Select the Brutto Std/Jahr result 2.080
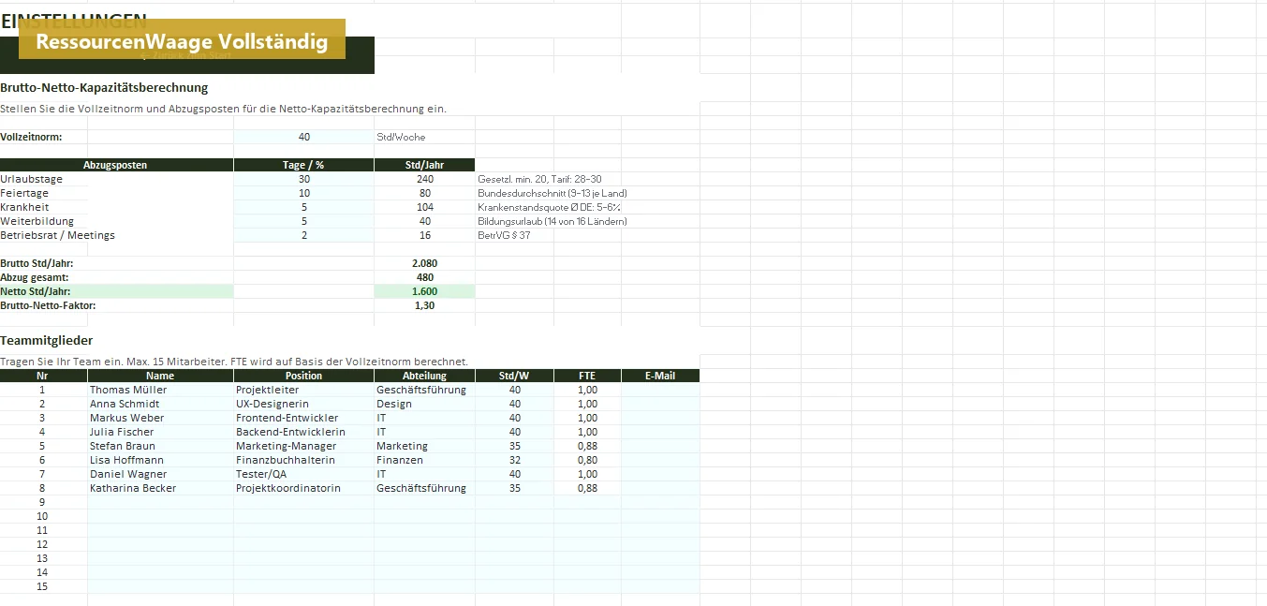The width and height of the screenshot is (1267, 606). 424,263
